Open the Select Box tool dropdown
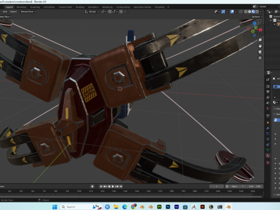280x210 pixels. click(5, 17)
